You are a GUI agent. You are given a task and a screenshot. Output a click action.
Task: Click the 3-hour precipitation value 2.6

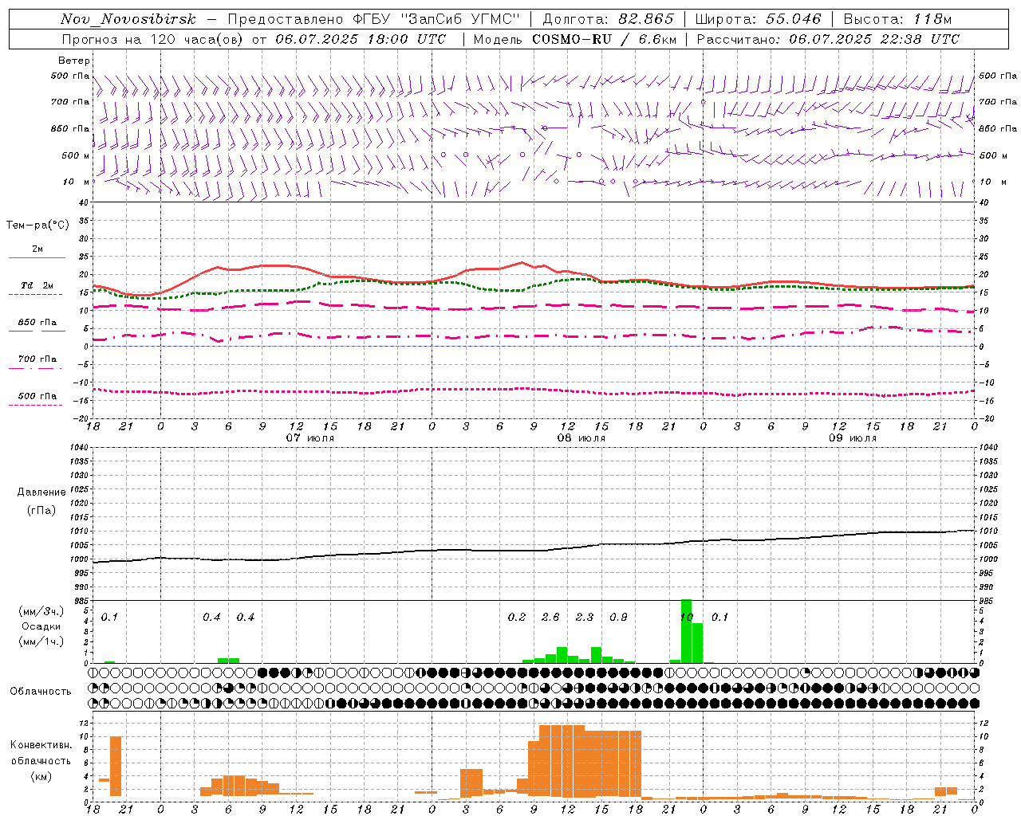coord(550,617)
